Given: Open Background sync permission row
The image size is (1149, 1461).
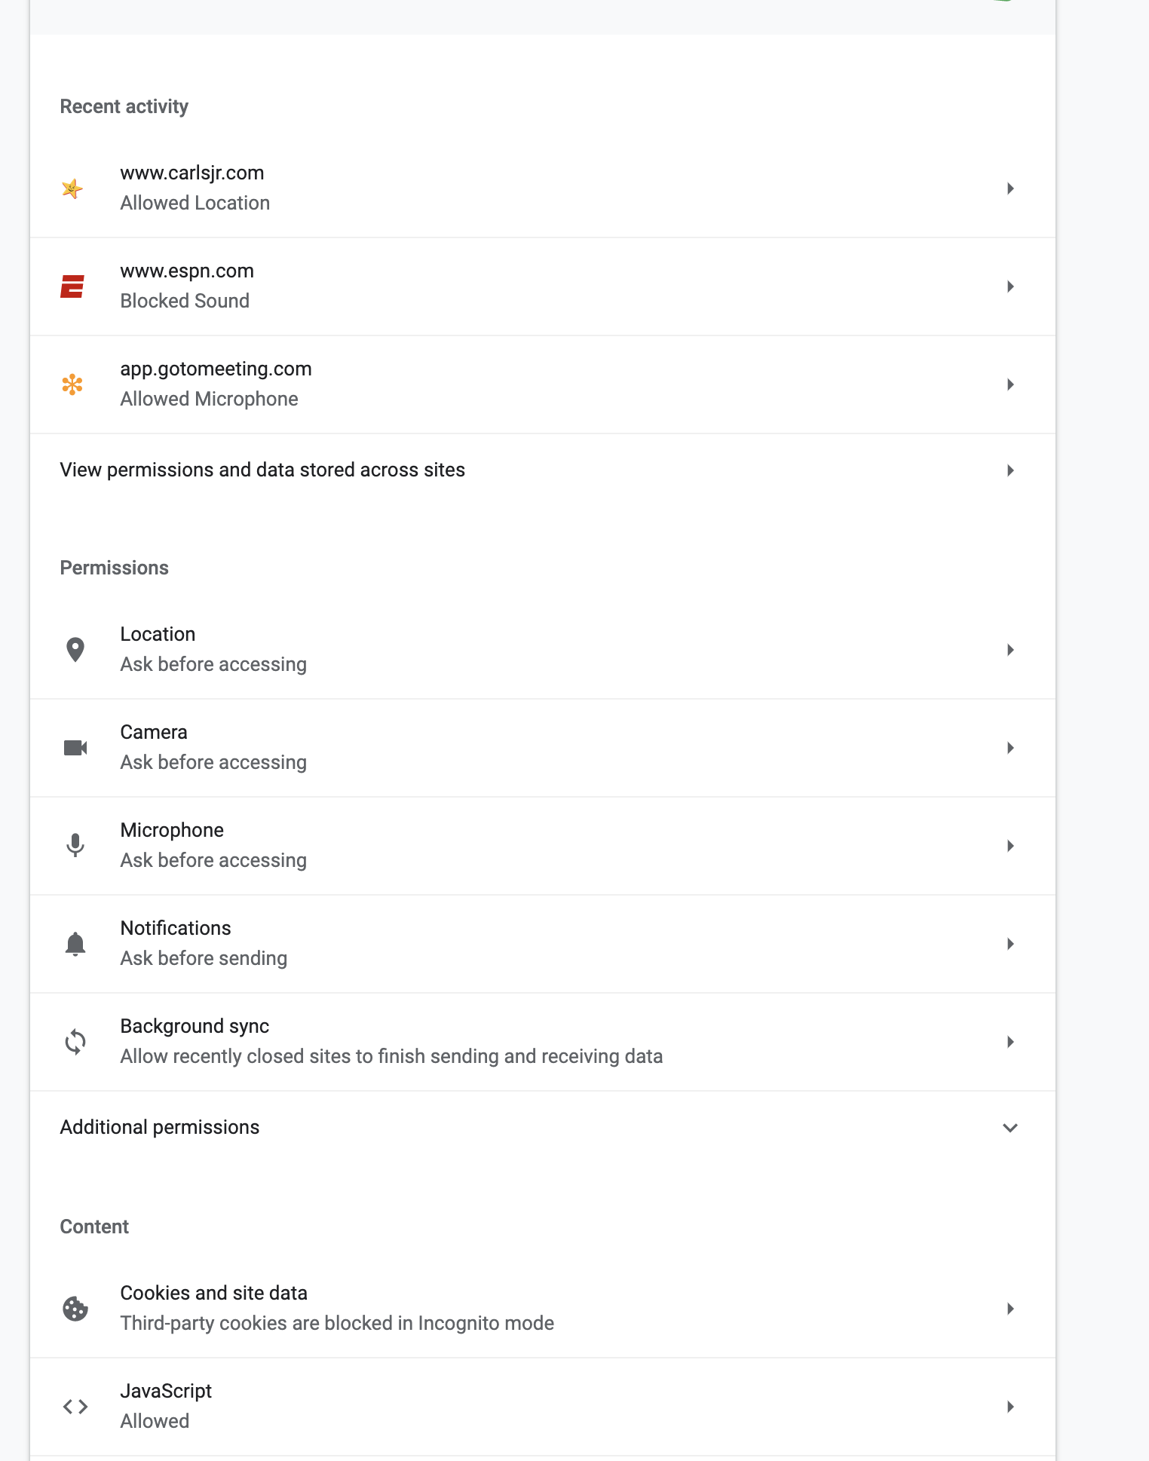Looking at the screenshot, I should pos(543,1042).
